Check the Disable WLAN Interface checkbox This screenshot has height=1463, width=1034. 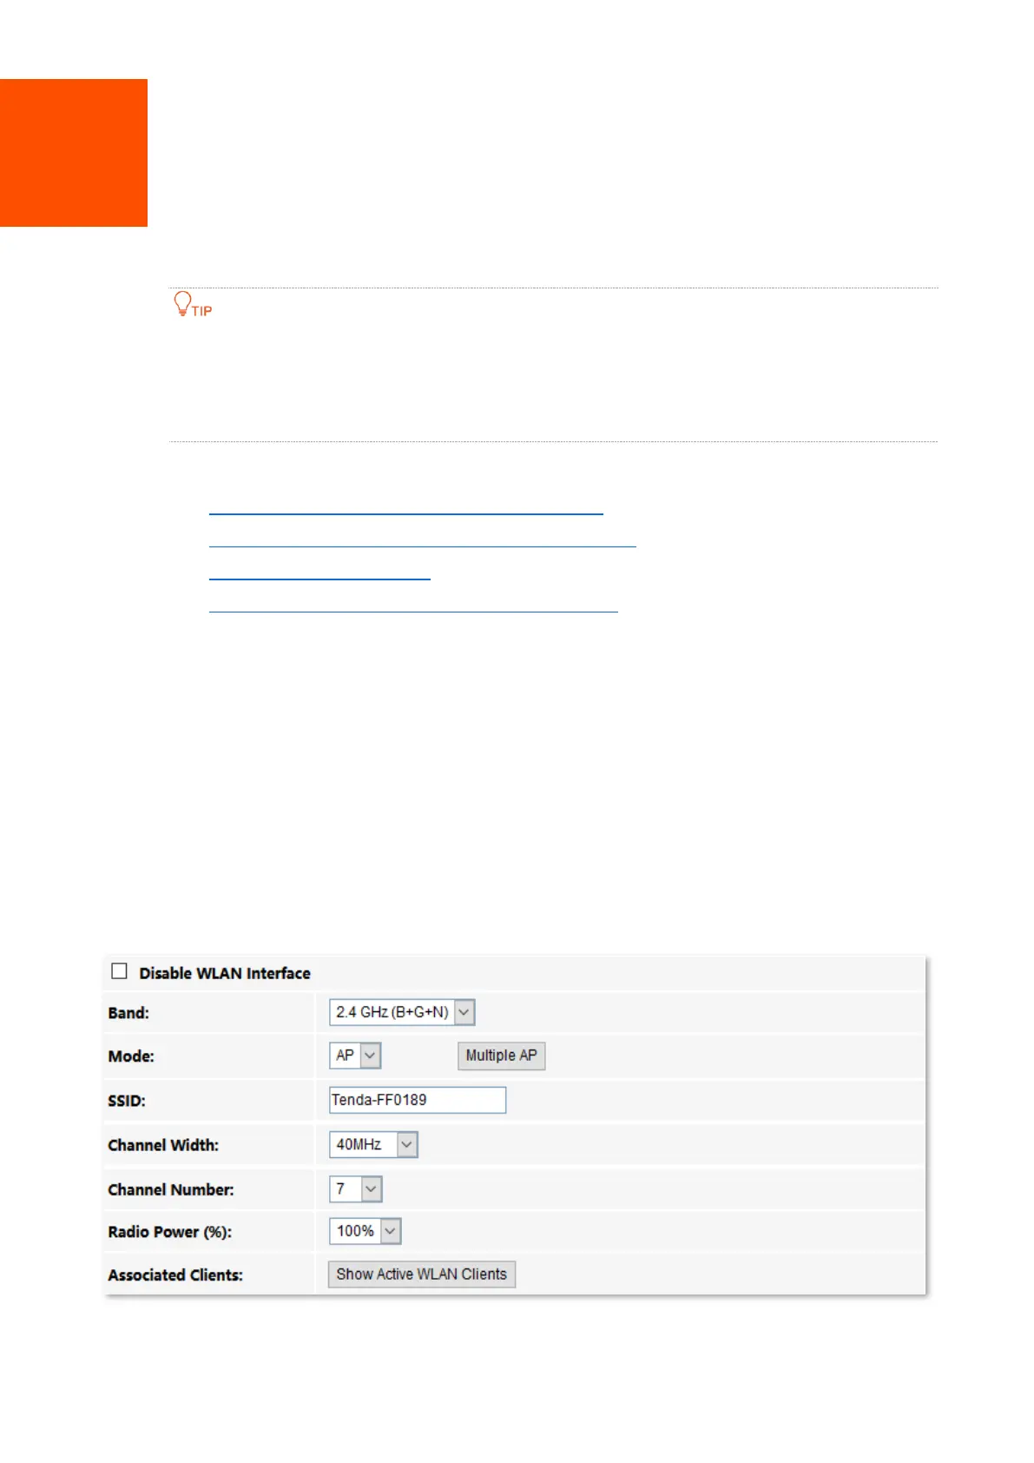[120, 971]
